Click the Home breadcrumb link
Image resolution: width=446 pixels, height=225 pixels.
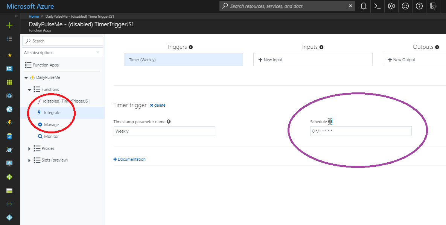click(33, 17)
